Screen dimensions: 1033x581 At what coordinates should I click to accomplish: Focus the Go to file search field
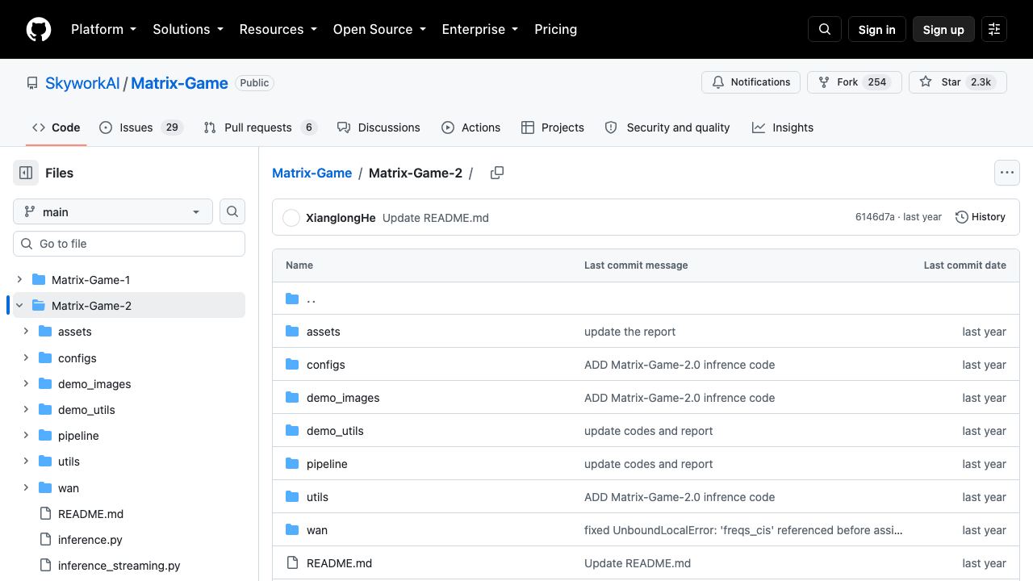[129, 244]
